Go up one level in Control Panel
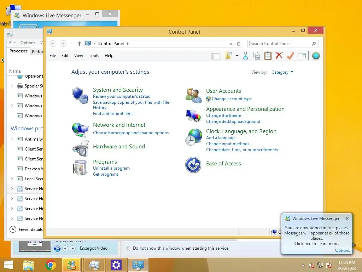362x272 pixels. coord(80,44)
